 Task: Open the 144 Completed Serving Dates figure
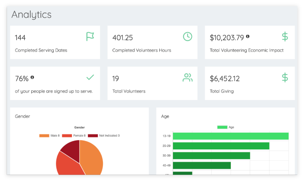tap(20, 37)
